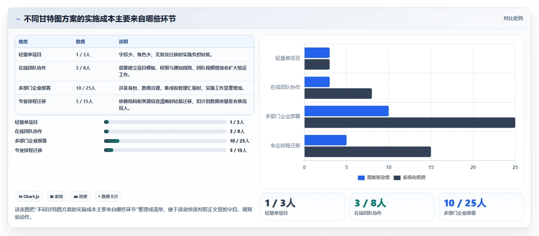Click the description starting with 依赖结构和资源信息
539x236 pixels.
click(183, 105)
